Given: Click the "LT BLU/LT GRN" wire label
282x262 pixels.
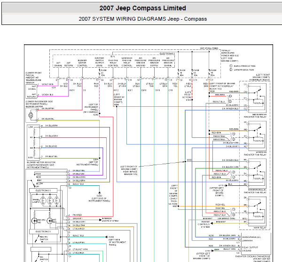Looking at the screenshot, I should (80, 249).
